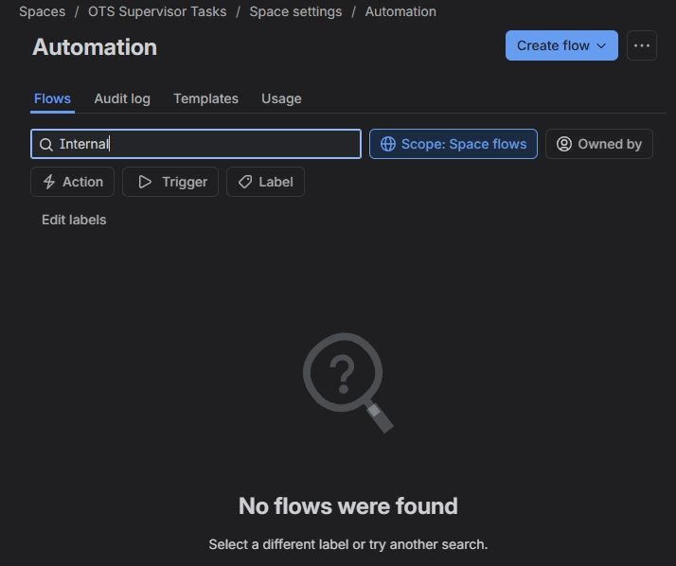This screenshot has height=566, width=676.
Task: Click the No flows were found message
Action: 347,506
